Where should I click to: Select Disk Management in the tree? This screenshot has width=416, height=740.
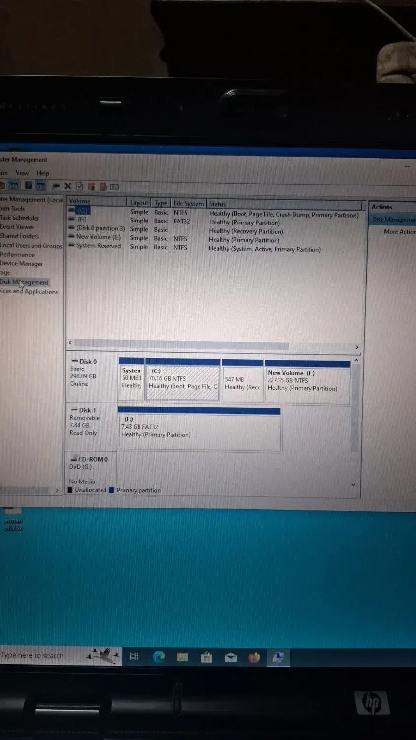point(24,282)
